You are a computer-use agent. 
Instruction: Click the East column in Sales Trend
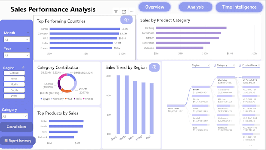coord(152,109)
